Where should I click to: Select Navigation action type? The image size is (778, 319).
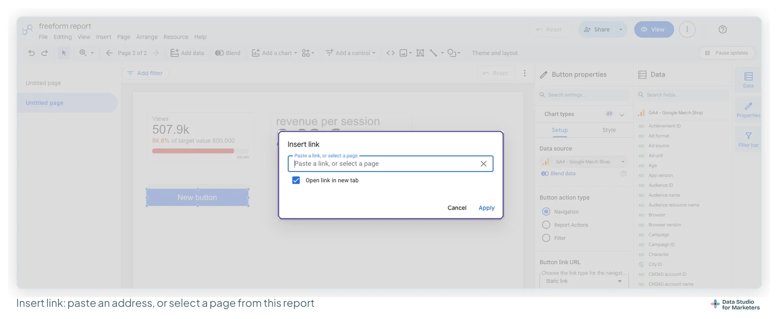[x=546, y=212]
